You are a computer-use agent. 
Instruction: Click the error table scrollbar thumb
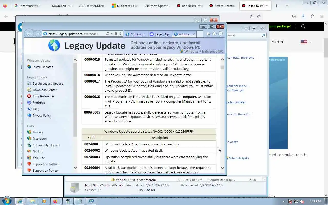(x=222, y=67)
